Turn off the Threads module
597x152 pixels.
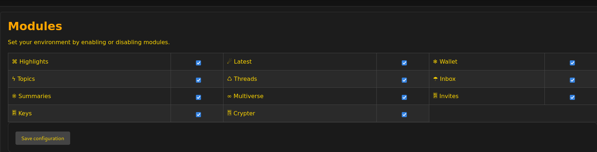coord(404,80)
